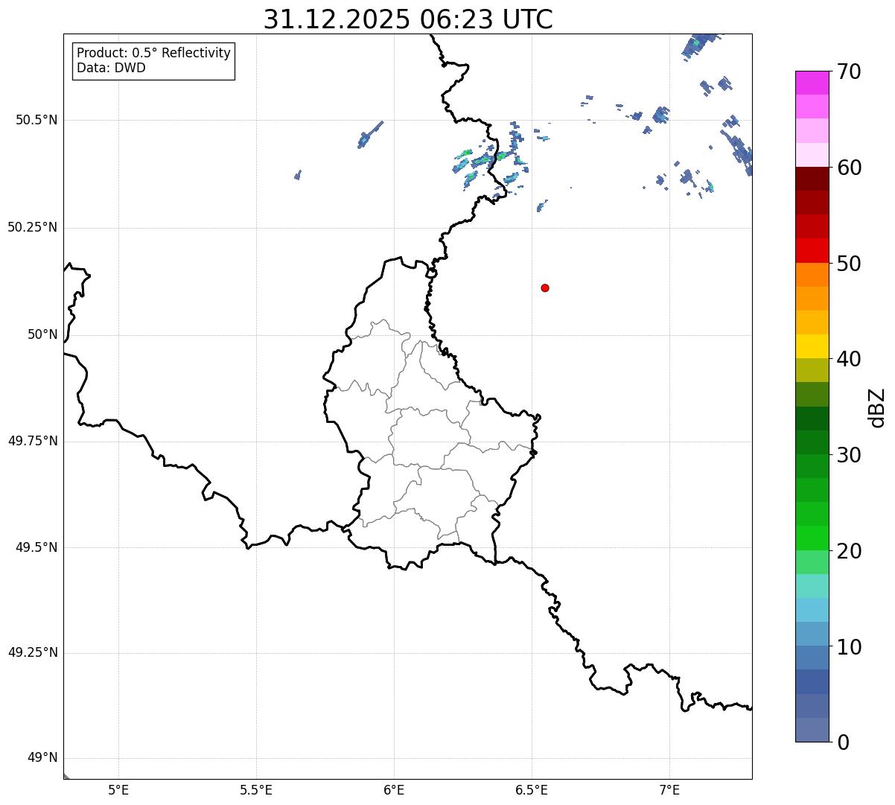Pick the yellow swatch just above 40 dBZ

pyautogui.click(x=812, y=346)
